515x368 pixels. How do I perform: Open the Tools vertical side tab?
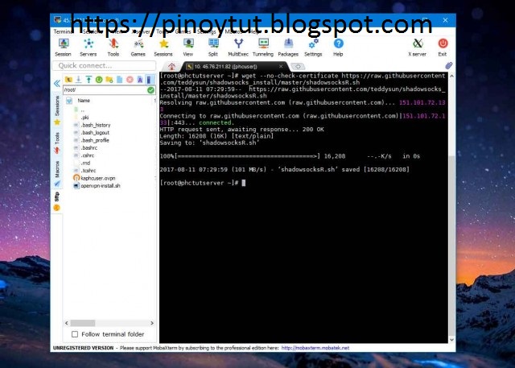click(x=57, y=143)
